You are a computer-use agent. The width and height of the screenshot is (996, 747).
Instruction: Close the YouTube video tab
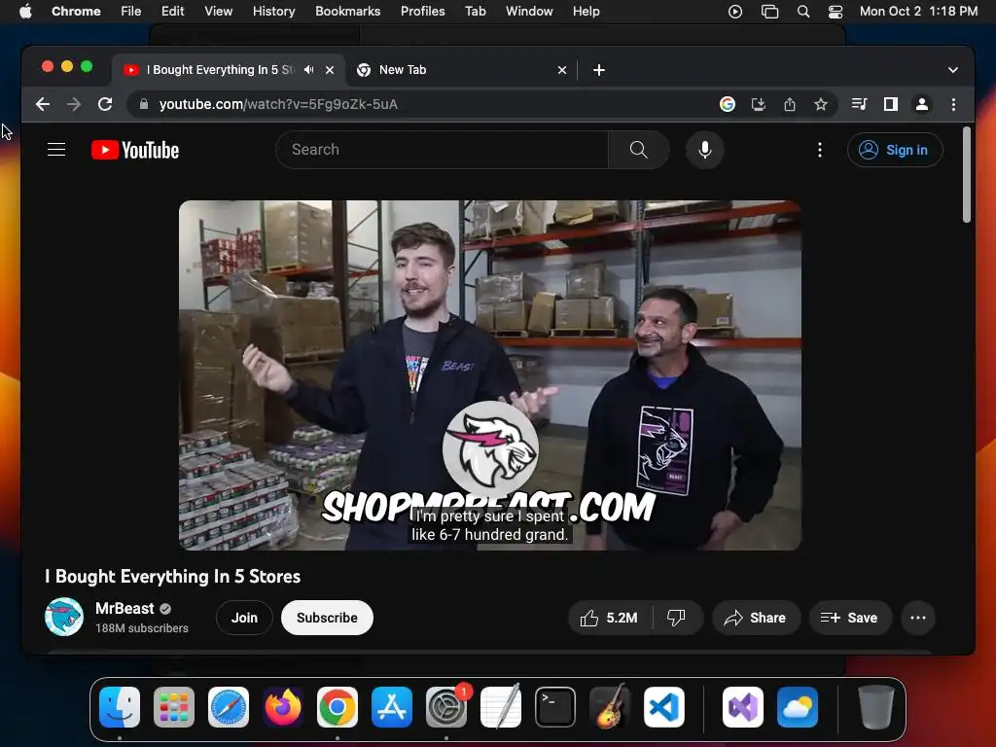click(330, 70)
